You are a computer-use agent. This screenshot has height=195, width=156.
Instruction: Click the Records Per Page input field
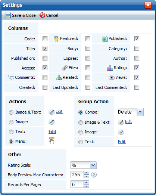(77, 184)
